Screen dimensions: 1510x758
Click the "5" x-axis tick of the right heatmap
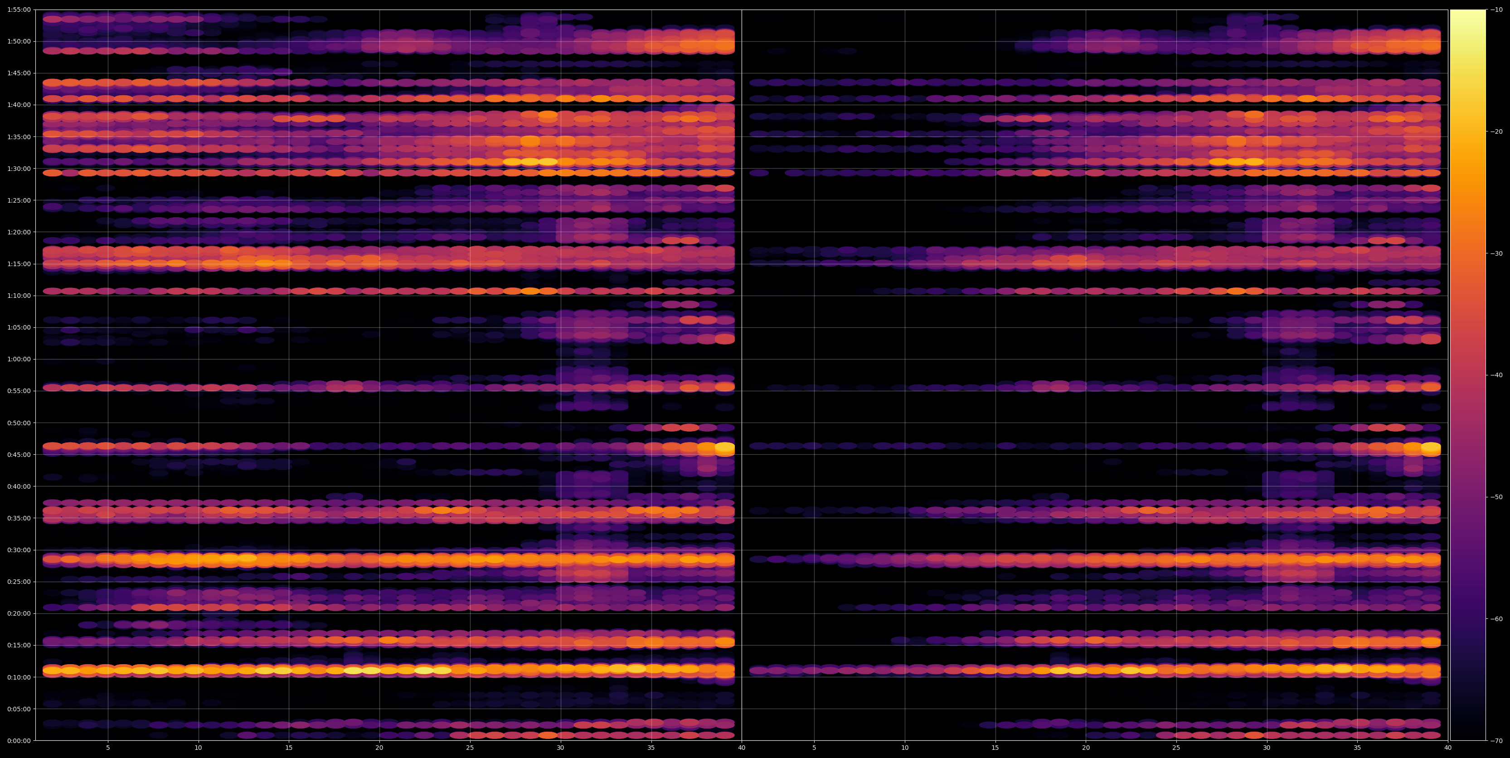(x=814, y=748)
